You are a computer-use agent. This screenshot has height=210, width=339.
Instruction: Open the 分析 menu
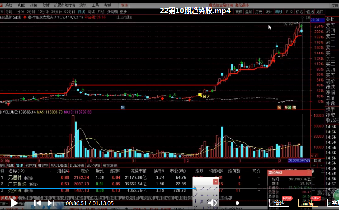coord(46,5)
